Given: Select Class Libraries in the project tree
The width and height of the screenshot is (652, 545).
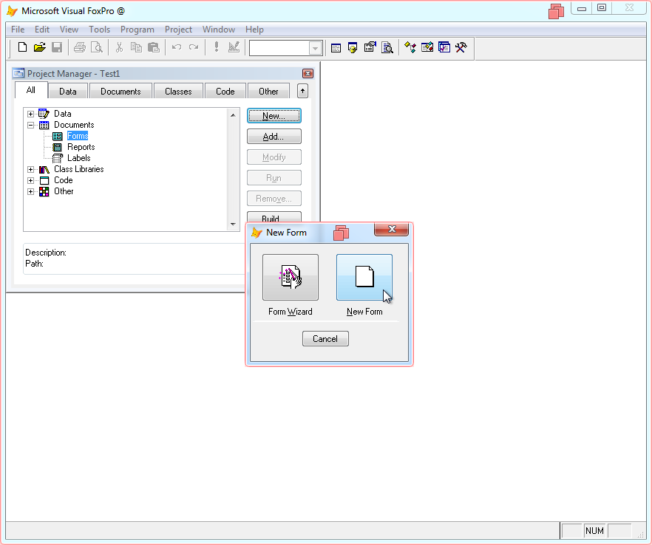Looking at the screenshot, I should [x=79, y=169].
